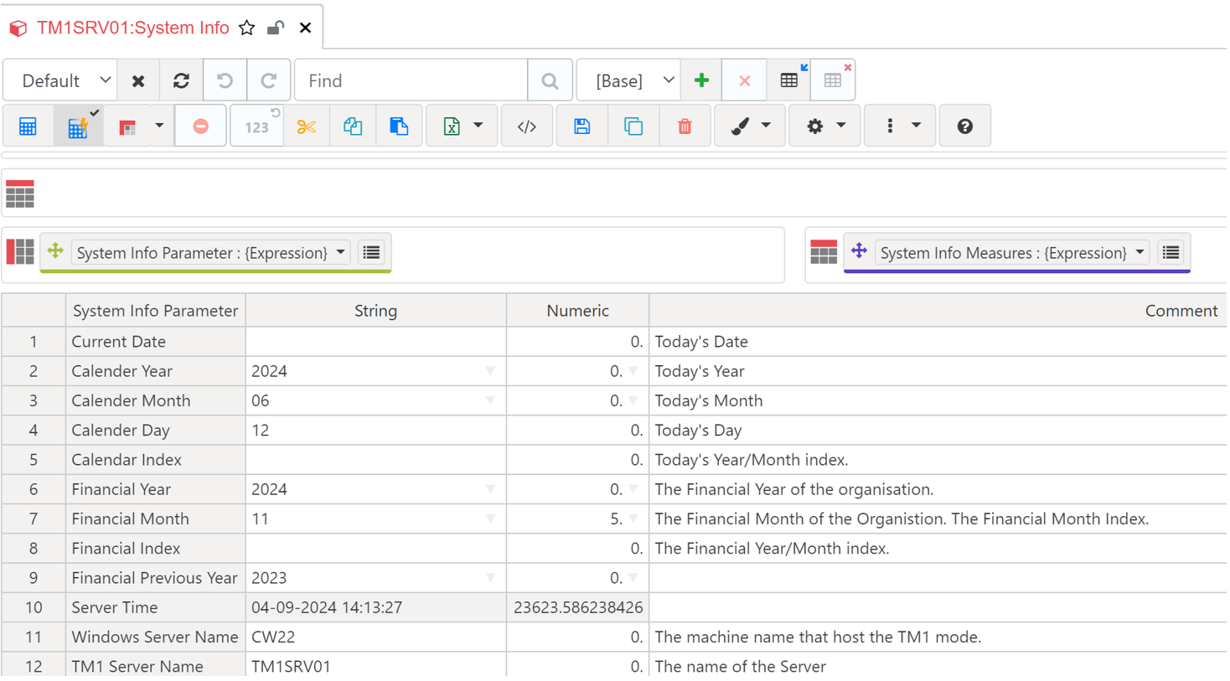Click the scissors cut icon

click(x=306, y=126)
